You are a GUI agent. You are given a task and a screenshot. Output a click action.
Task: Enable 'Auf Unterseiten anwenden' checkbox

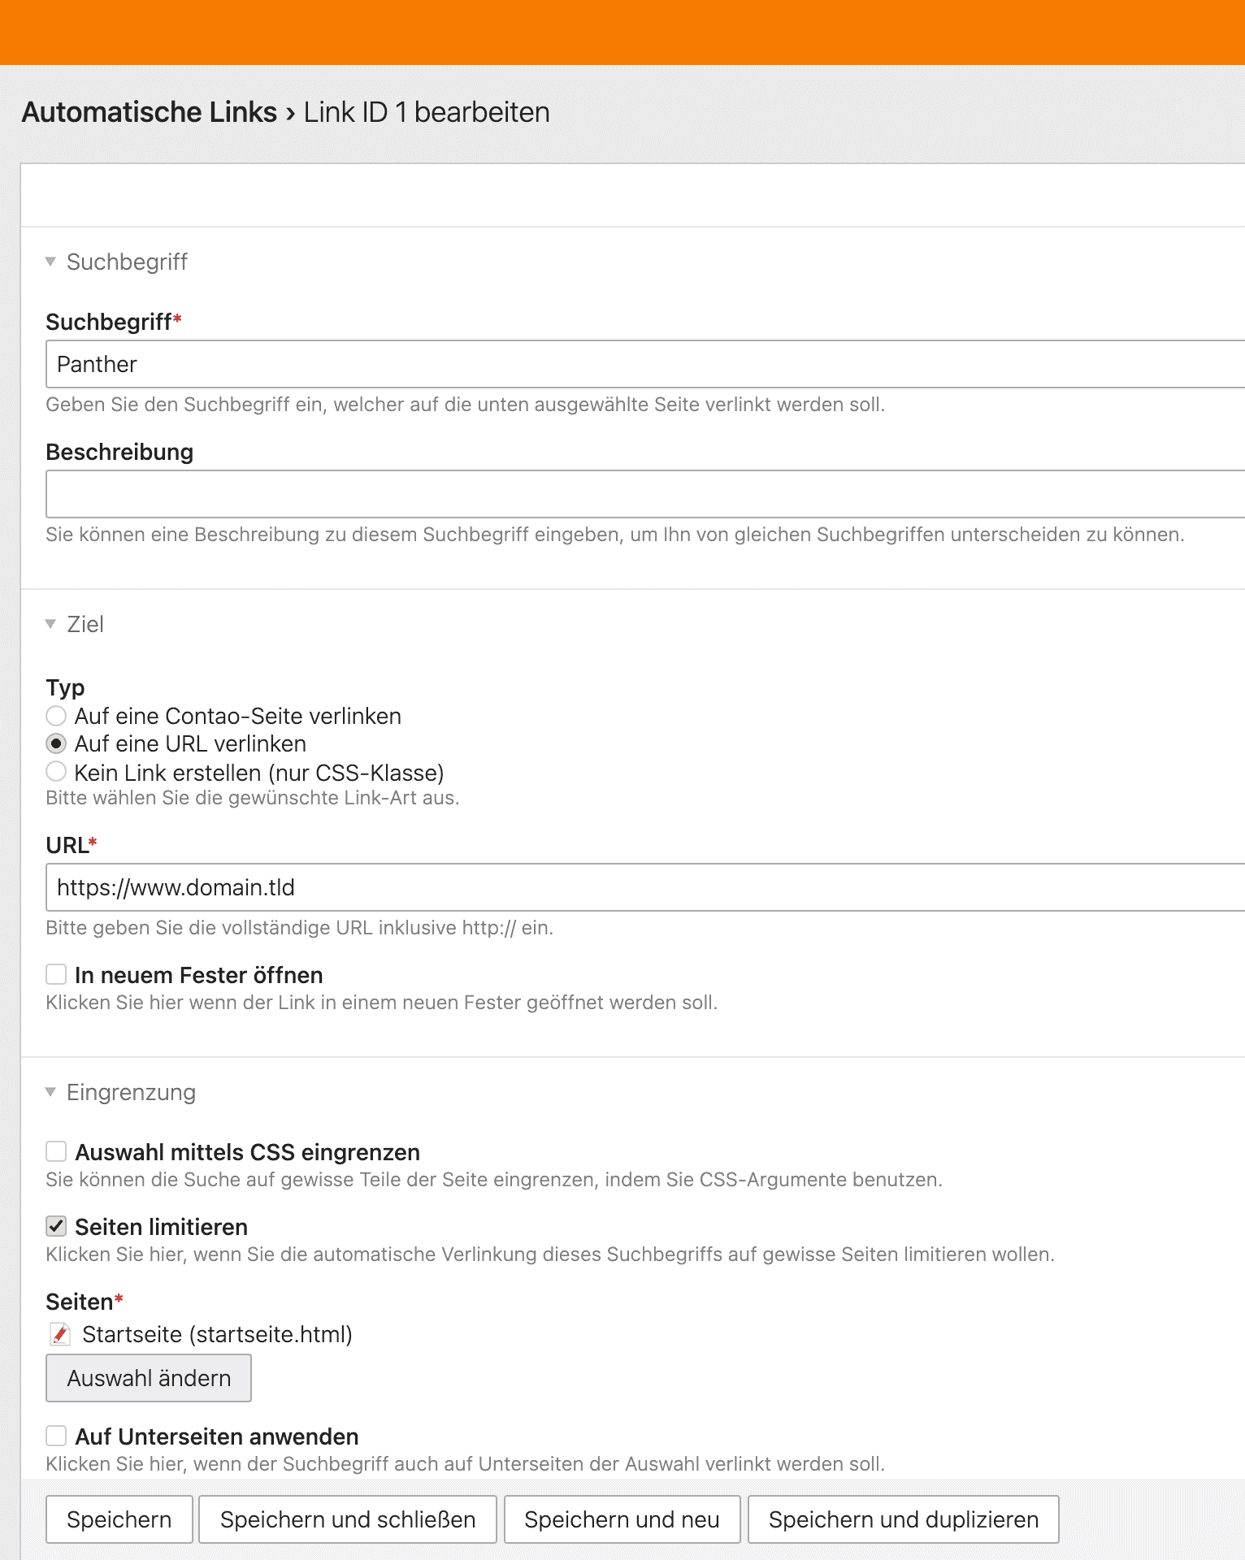click(x=56, y=1436)
